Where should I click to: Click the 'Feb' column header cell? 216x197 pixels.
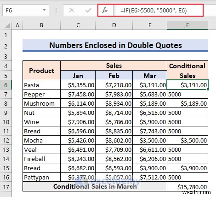pyautogui.click(x=114, y=76)
